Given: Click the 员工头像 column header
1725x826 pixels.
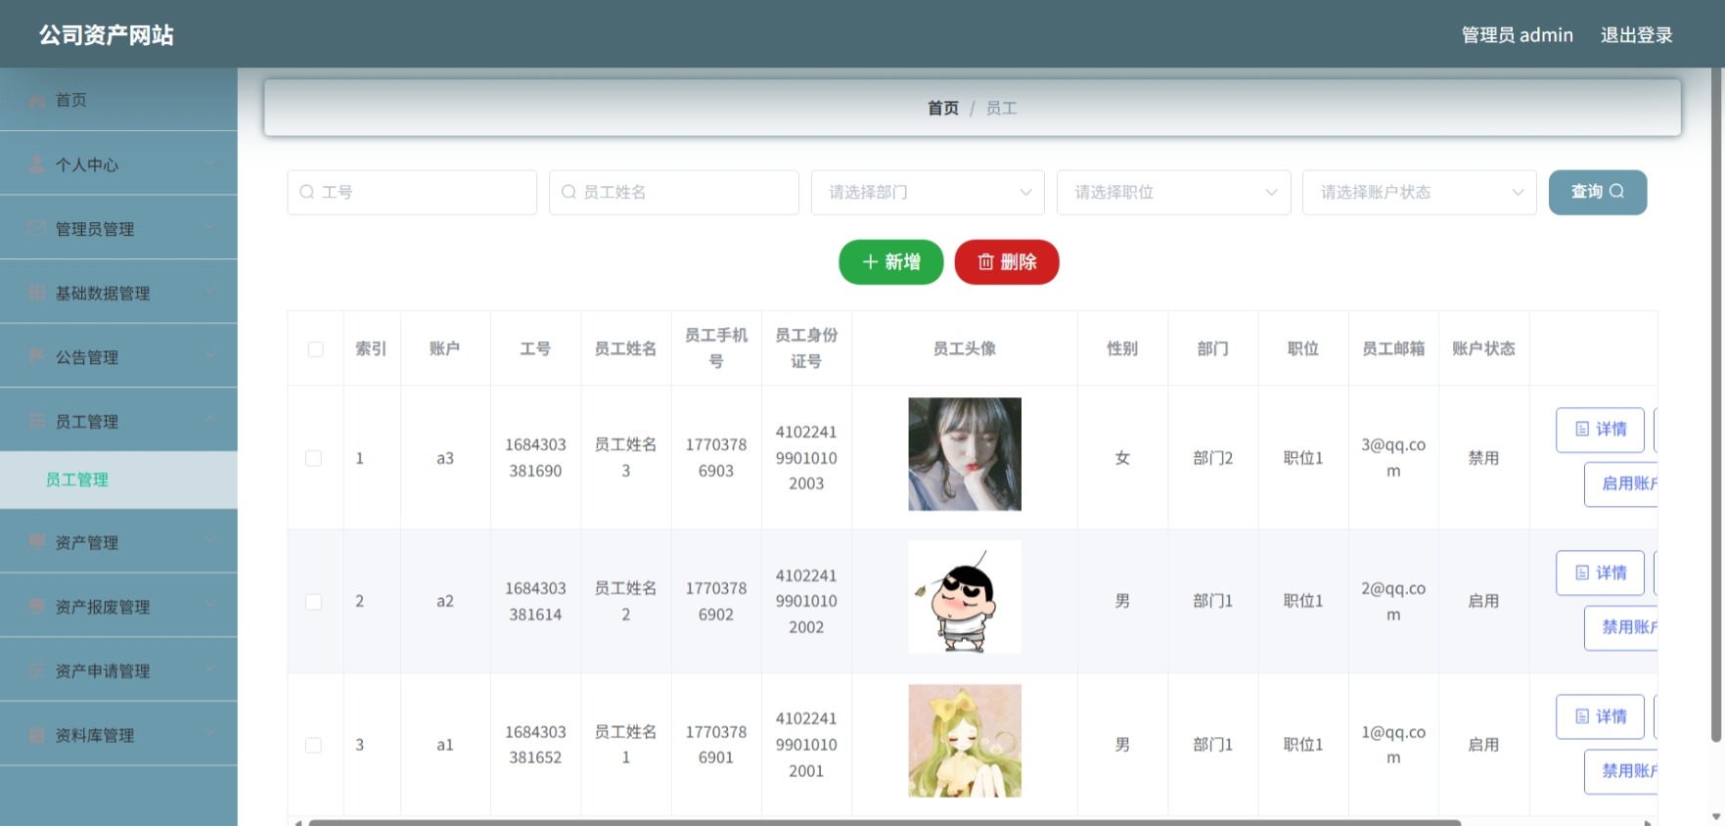Looking at the screenshot, I should pyautogui.click(x=965, y=348).
